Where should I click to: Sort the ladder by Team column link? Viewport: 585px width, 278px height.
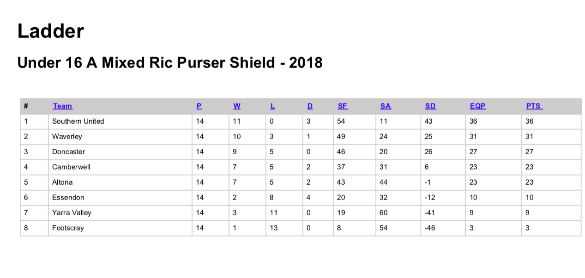(x=62, y=106)
